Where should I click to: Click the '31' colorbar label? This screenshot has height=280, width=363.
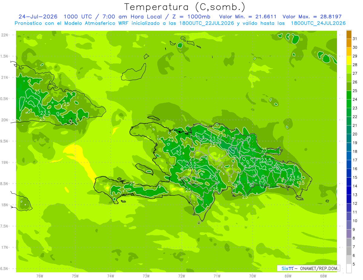pyautogui.click(x=355, y=39)
